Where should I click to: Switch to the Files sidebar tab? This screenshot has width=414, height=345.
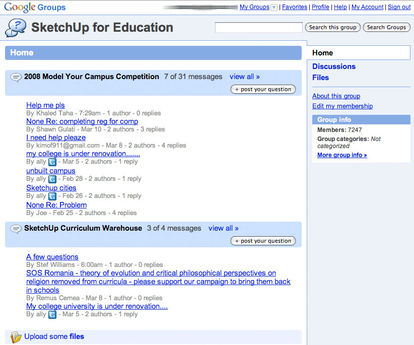click(320, 78)
